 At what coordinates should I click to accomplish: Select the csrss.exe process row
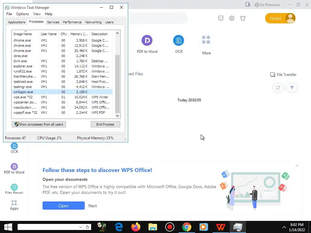[62, 56]
